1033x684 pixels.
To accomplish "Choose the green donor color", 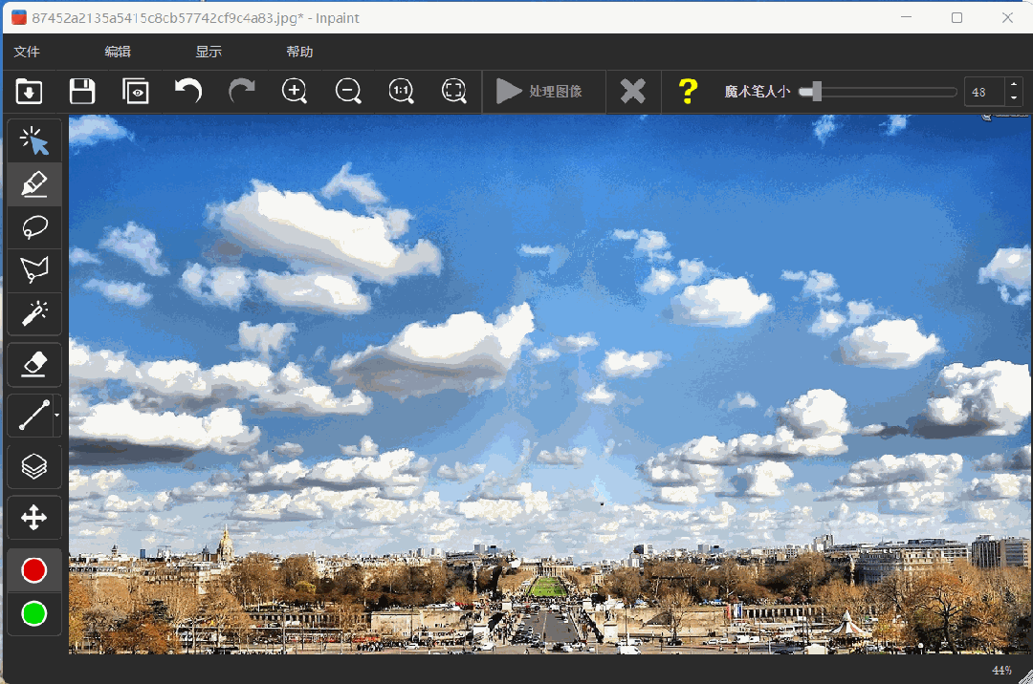I will 34,613.
